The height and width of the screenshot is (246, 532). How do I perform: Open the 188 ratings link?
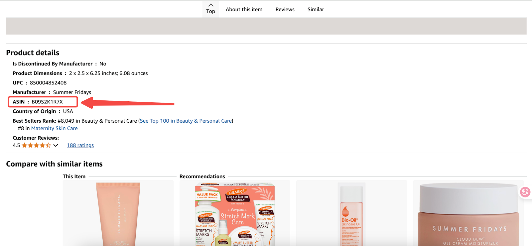point(80,145)
